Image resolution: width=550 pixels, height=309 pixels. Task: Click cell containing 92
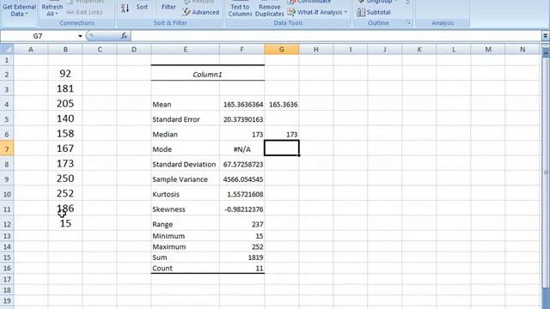(x=65, y=74)
